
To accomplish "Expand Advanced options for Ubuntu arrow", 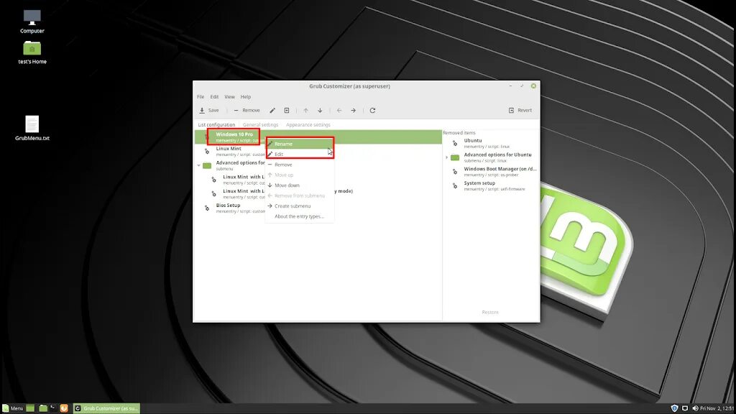I will pyautogui.click(x=446, y=157).
